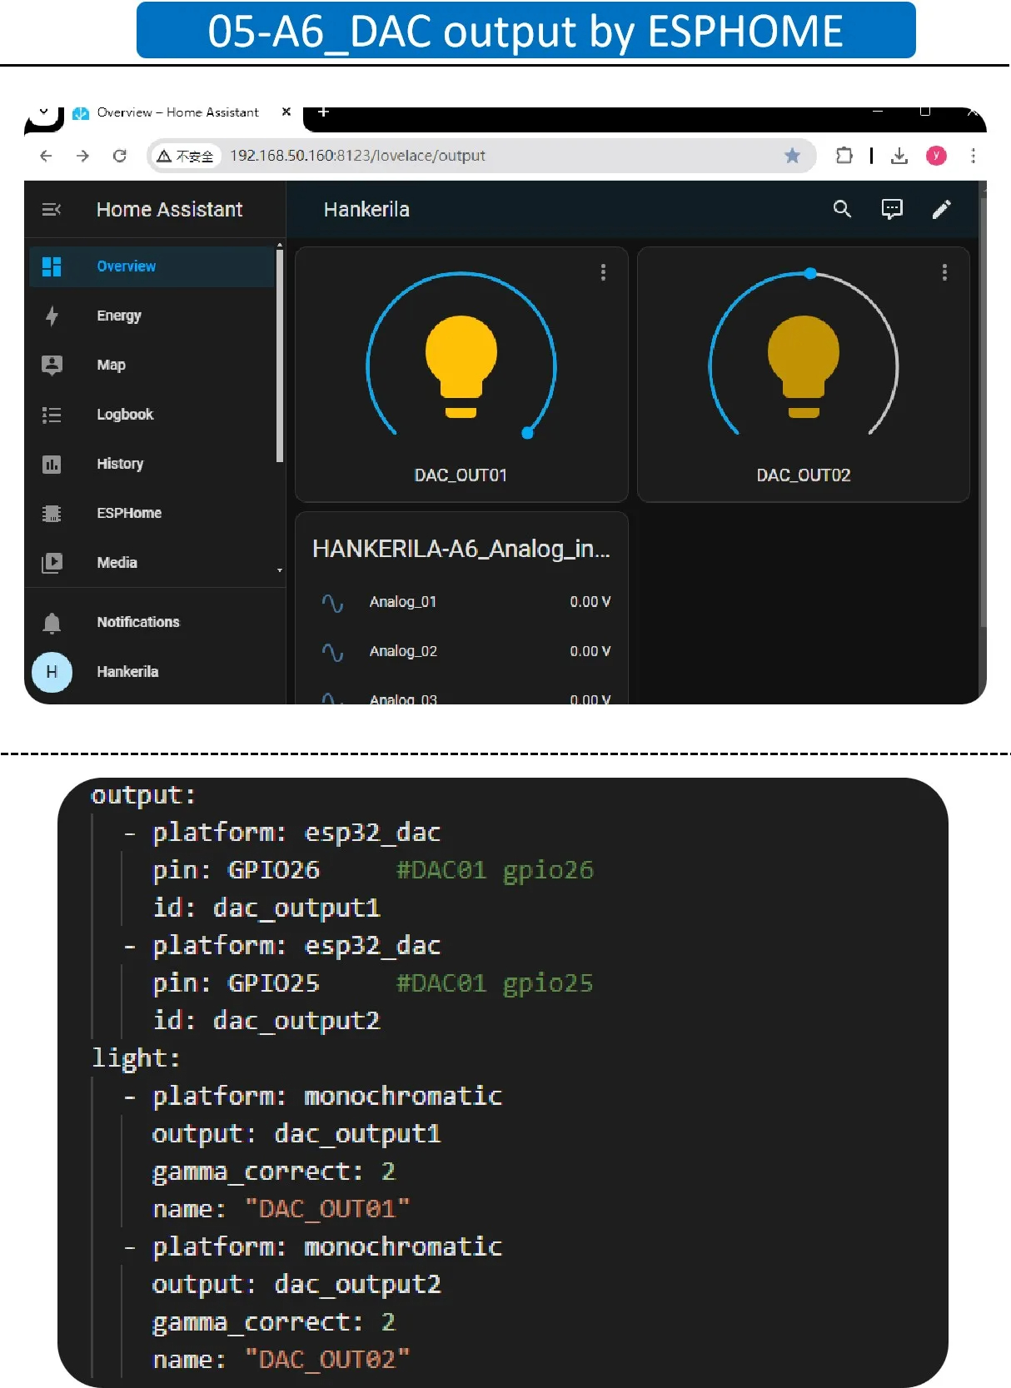
Task: Open Notifications label in sidebar
Action: (x=138, y=622)
